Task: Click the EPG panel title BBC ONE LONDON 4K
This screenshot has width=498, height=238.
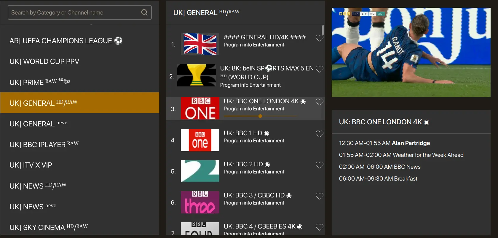Action: 384,122
